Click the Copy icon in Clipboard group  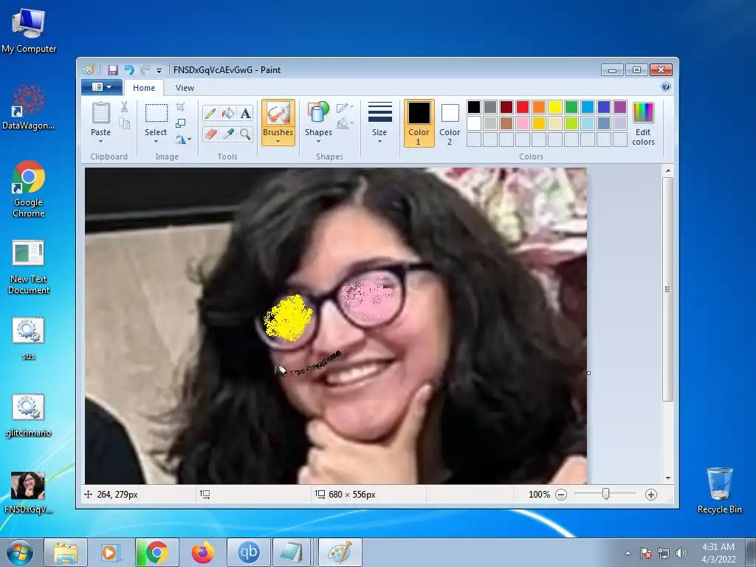point(124,124)
